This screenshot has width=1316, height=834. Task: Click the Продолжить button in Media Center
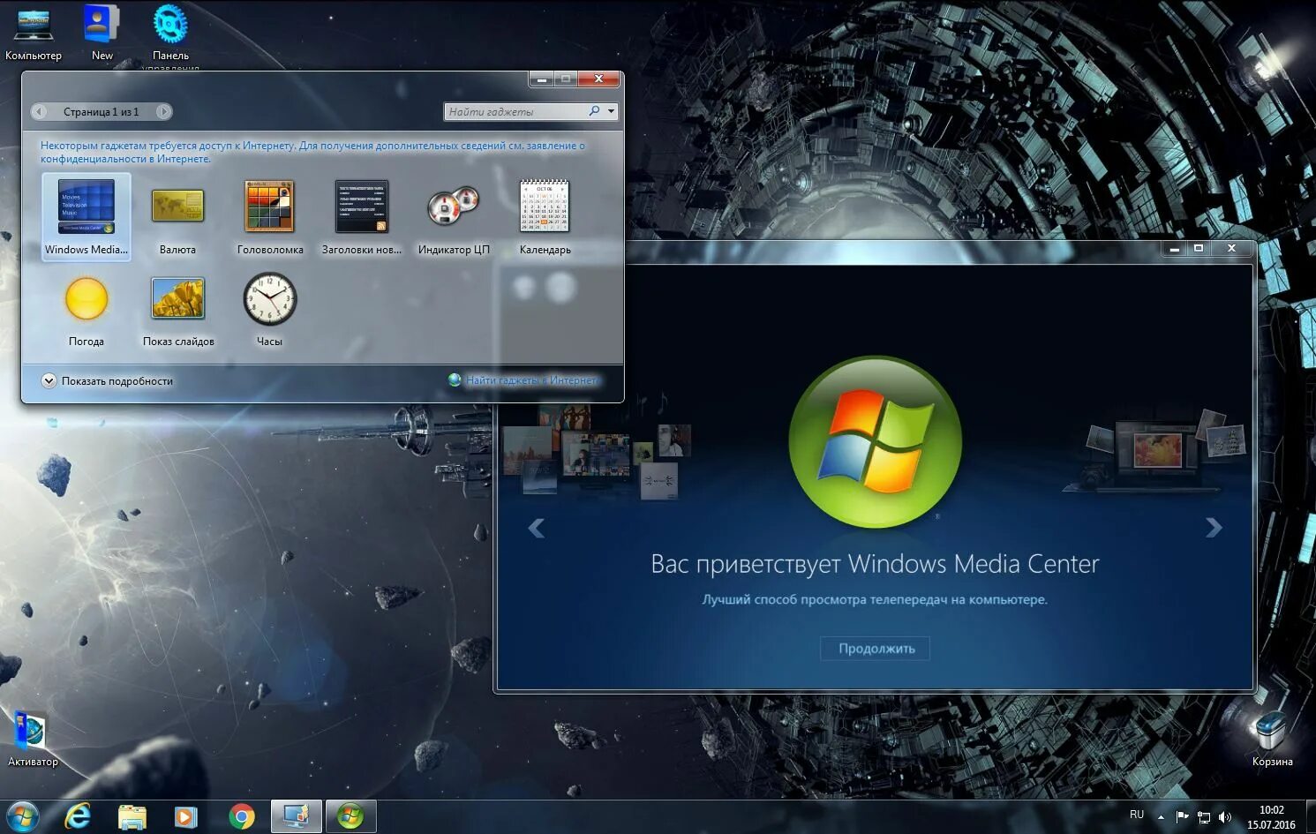(x=876, y=649)
